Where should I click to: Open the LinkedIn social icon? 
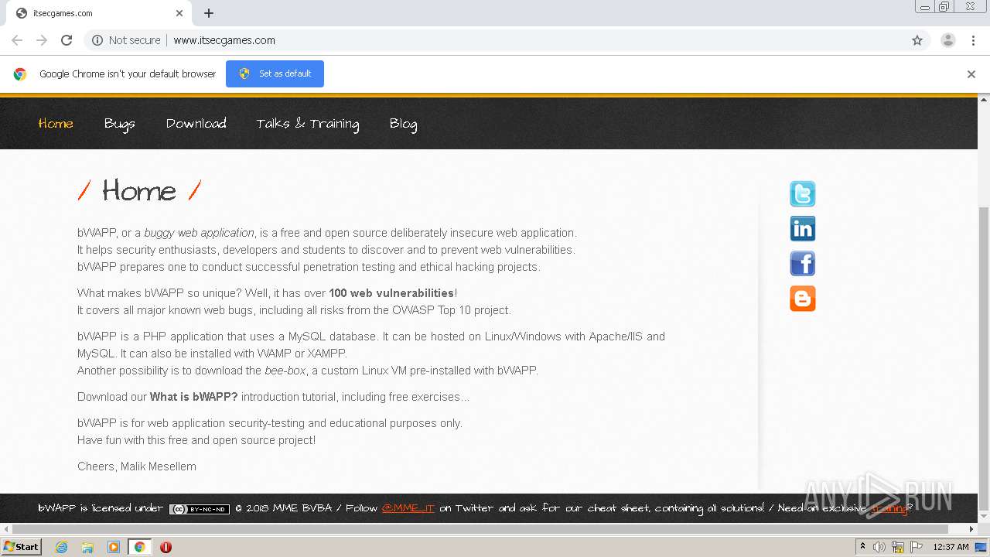tap(802, 228)
